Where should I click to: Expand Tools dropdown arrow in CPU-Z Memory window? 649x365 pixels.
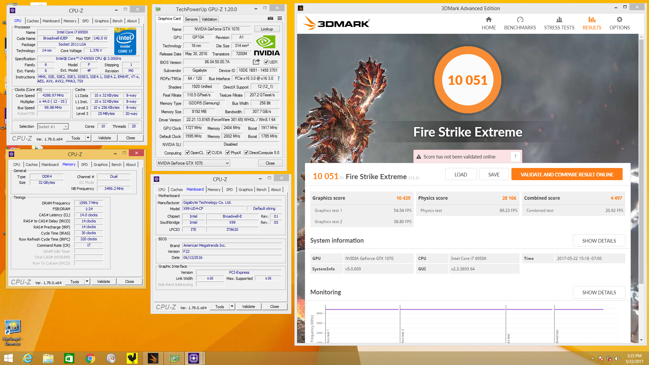(87, 282)
